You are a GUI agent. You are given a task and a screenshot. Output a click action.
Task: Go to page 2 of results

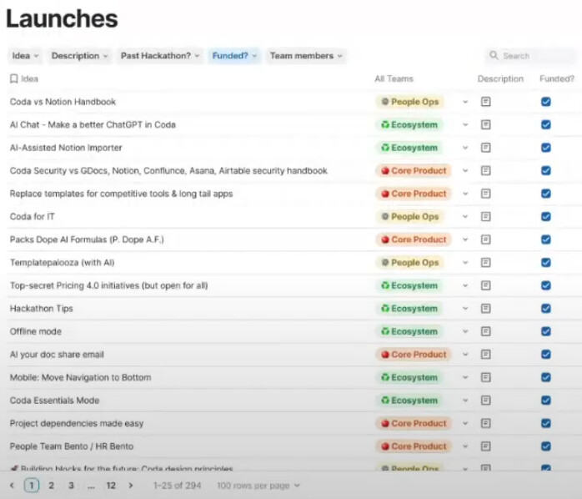point(51,485)
